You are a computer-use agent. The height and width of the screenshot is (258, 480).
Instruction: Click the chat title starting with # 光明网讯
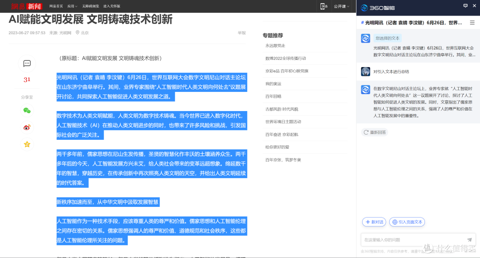click(x=412, y=23)
